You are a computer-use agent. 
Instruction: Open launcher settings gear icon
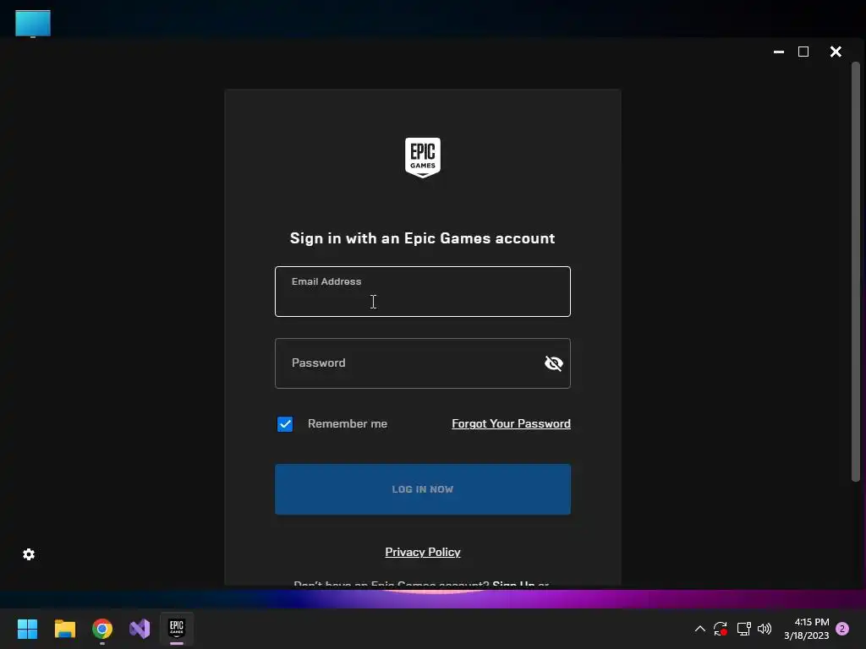point(29,554)
